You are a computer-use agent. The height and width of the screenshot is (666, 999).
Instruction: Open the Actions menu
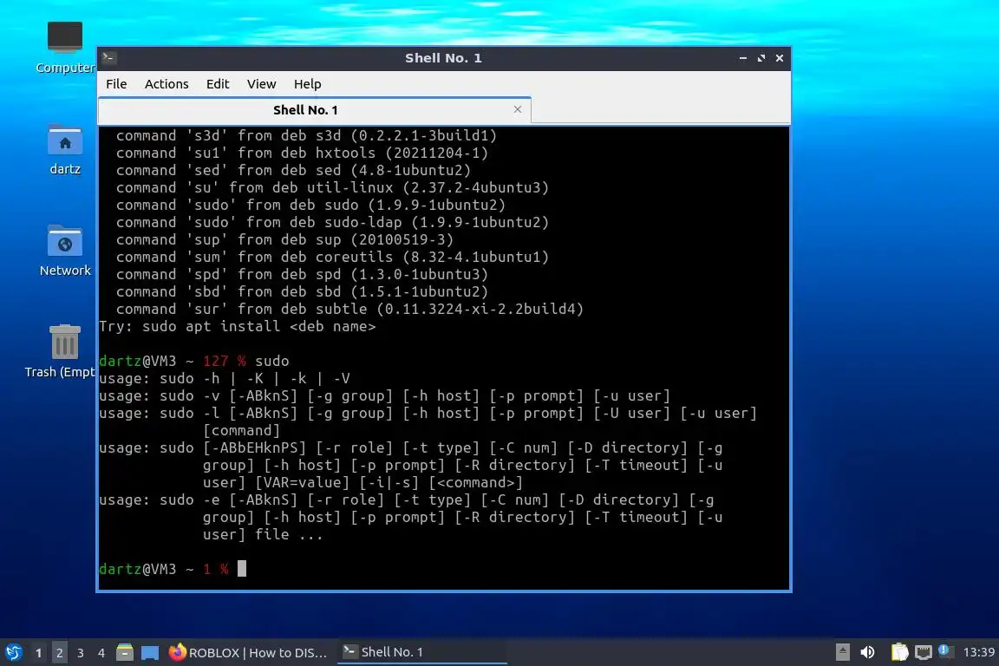pos(166,84)
